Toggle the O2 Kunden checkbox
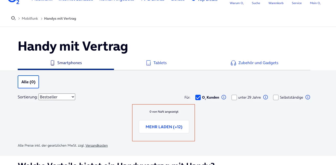 tap(198, 97)
